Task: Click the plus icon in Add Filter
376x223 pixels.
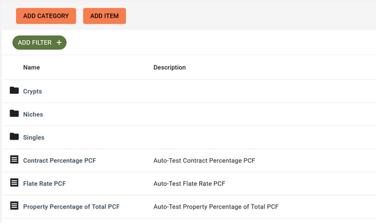Action: coord(59,42)
